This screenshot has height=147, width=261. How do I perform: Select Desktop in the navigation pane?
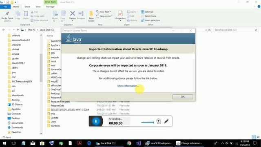(x=13, y=118)
